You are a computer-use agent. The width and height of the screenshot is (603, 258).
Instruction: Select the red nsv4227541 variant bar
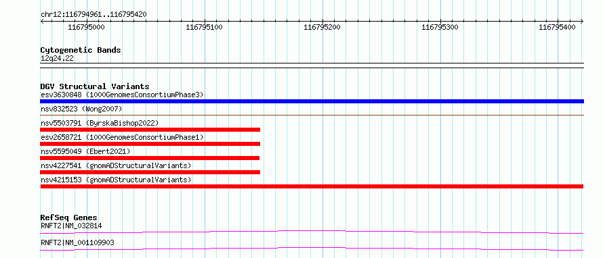tap(150, 172)
